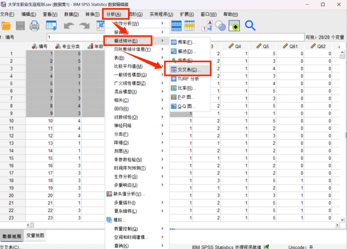Click the plus icon beside TURF 分析
The height and width of the screenshot is (249, 347).
[x=173, y=79]
